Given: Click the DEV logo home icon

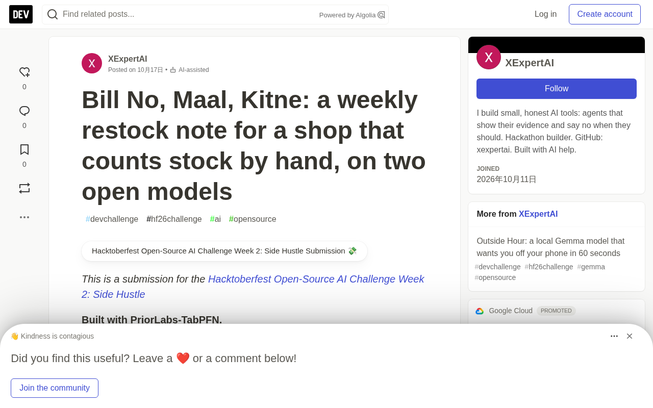Looking at the screenshot, I should [x=21, y=14].
